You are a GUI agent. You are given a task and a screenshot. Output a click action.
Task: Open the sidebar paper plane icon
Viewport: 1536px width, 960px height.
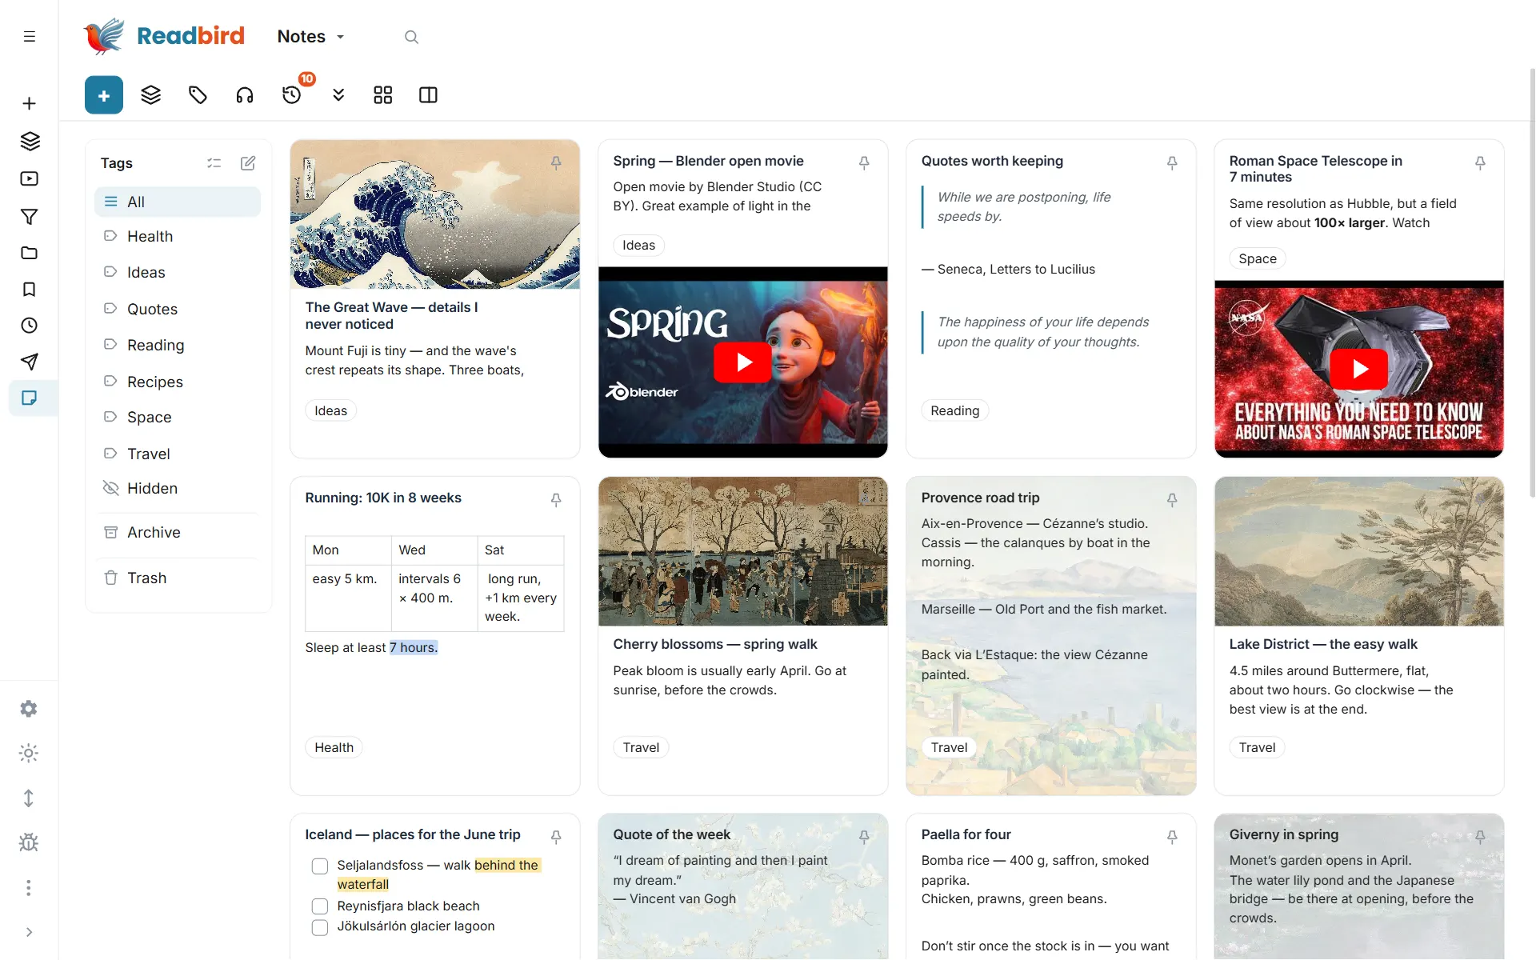click(x=30, y=362)
